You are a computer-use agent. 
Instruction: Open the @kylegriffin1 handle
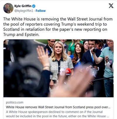(24, 11)
